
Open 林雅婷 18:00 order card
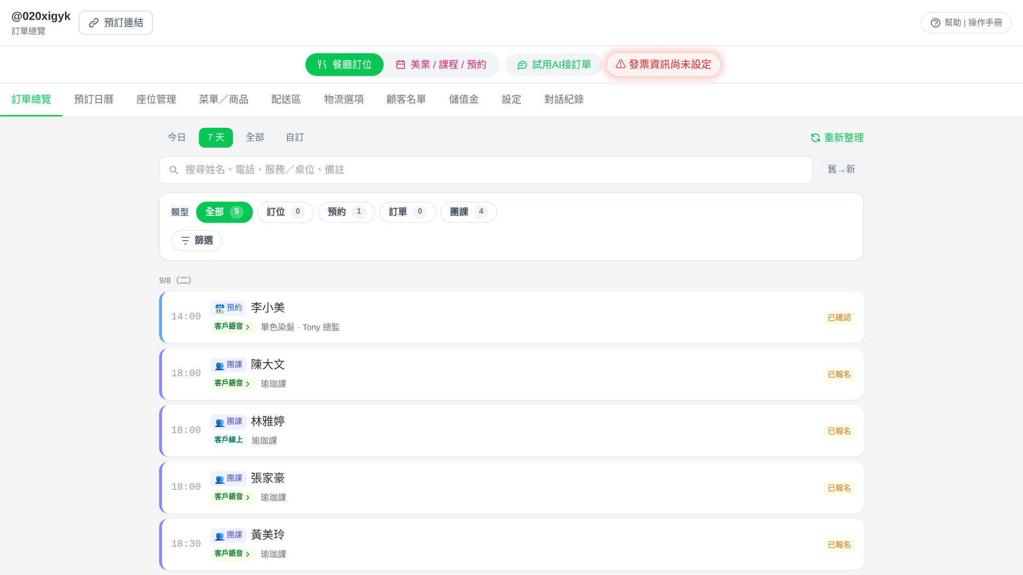(x=511, y=431)
